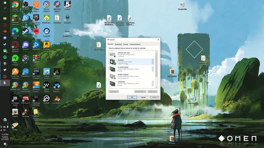Open the Set Default dropdown arrow
This screenshot has height=148, width=264.
click(x=145, y=92)
